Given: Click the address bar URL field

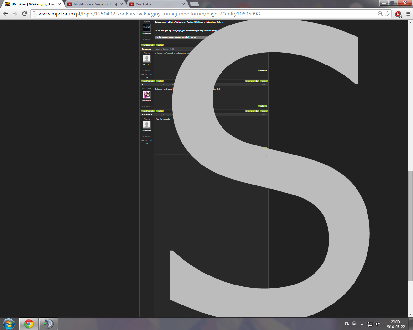Looking at the screenshot, I should pos(207,14).
